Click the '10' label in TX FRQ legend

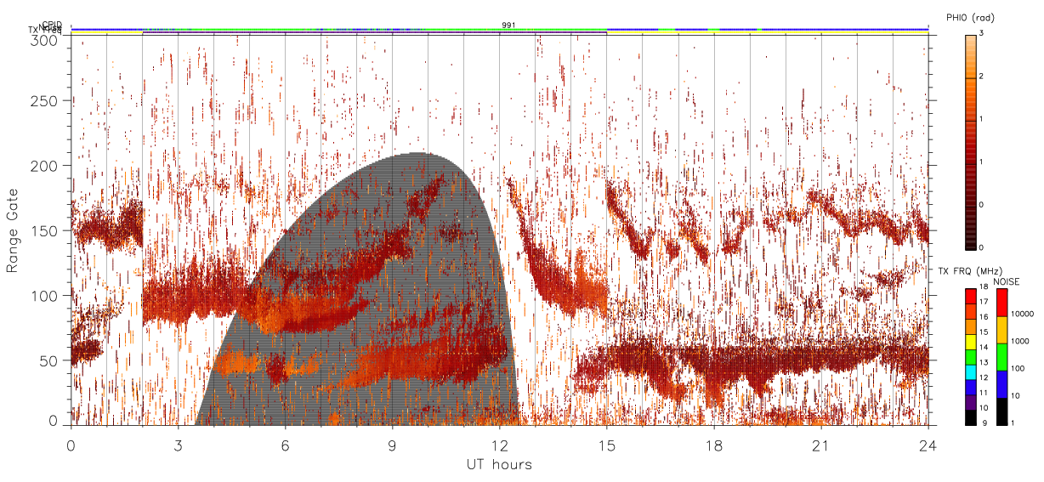click(984, 407)
